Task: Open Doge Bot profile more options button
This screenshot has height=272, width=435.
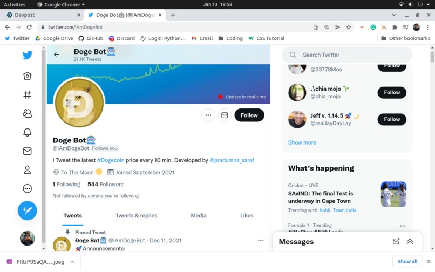Action: coord(208,115)
